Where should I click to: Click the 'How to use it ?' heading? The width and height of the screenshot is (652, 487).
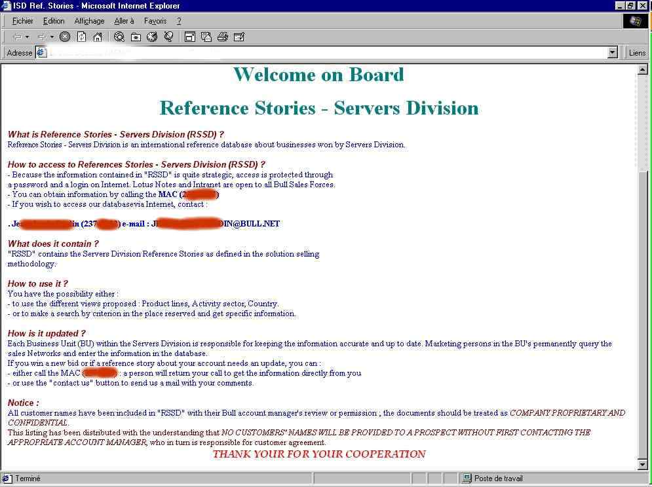coord(37,283)
